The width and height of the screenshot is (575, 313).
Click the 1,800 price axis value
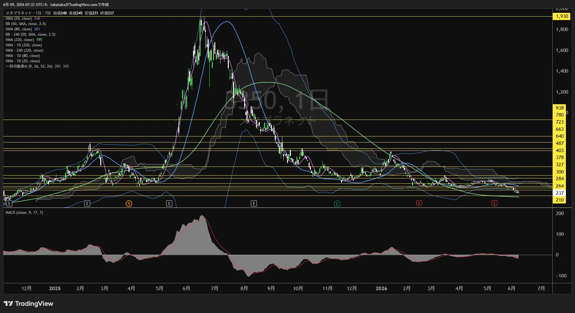click(562, 29)
